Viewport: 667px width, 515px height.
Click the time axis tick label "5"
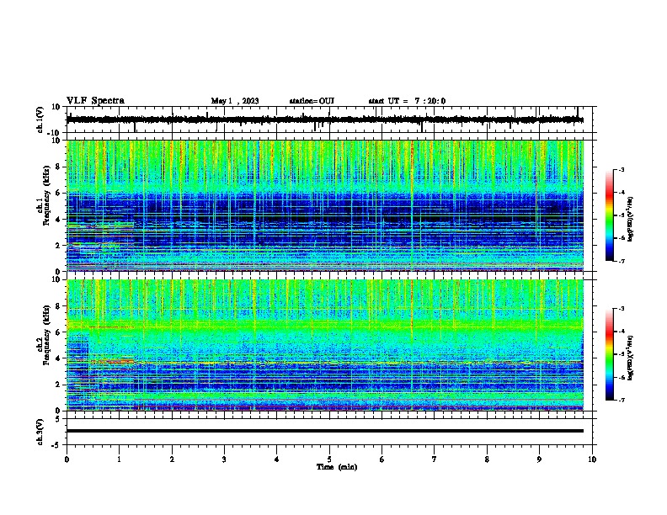329,459
